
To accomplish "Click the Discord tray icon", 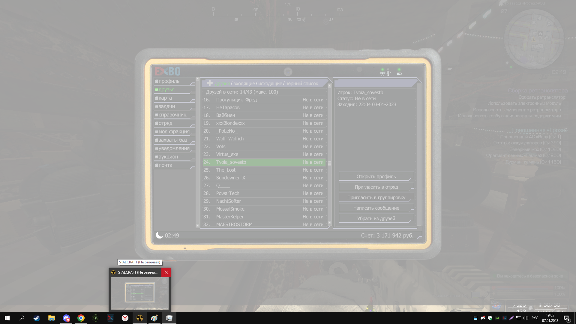I will click(483, 318).
